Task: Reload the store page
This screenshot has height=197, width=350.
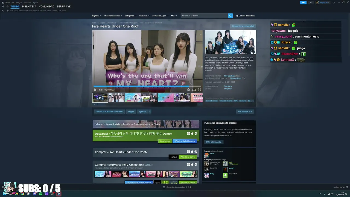Action: click(3, 10)
